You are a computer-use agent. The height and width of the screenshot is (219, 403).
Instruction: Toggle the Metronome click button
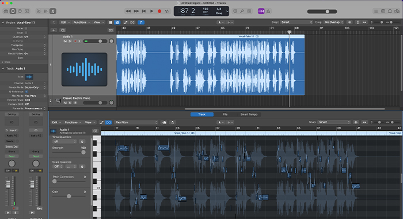[268, 11]
